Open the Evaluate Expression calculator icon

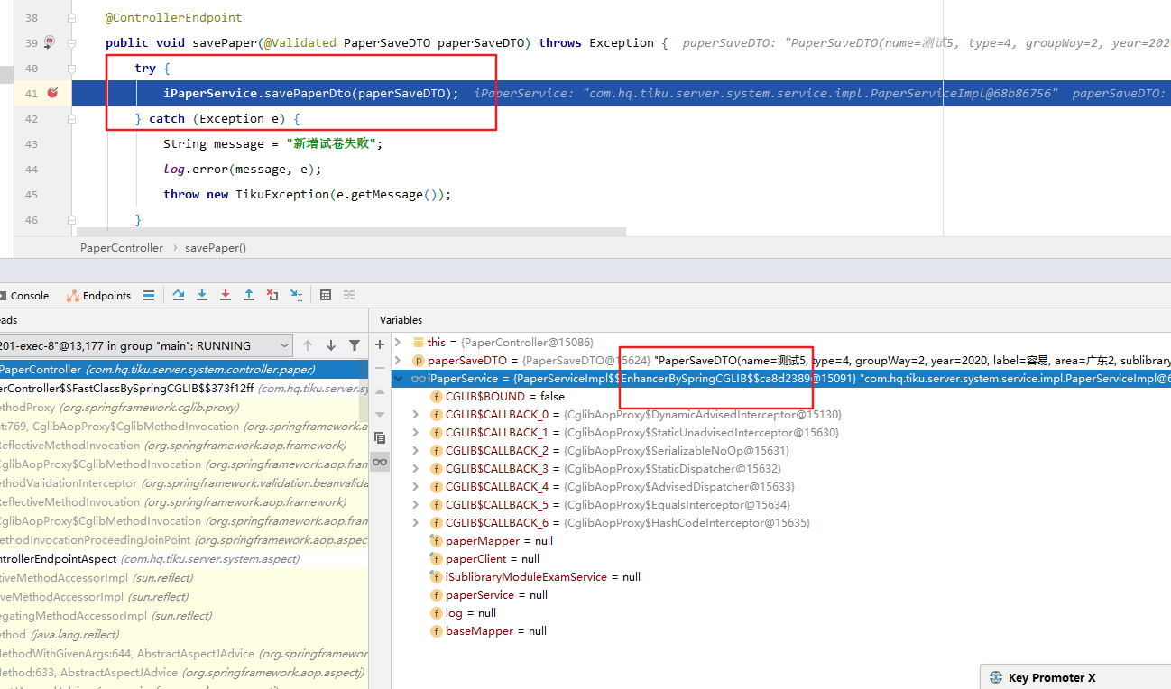coord(326,295)
